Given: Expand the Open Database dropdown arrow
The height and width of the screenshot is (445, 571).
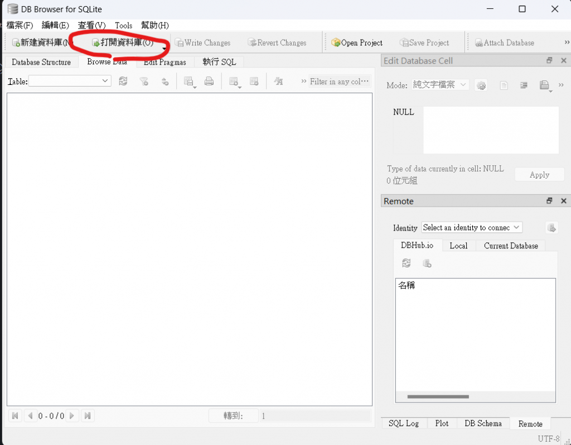Looking at the screenshot, I should pyautogui.click(x=164, y=48).
